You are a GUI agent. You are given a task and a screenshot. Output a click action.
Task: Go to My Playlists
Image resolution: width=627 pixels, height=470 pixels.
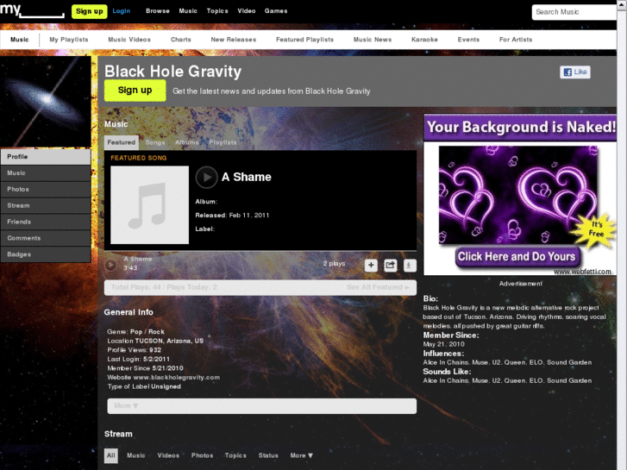[69, 40]
